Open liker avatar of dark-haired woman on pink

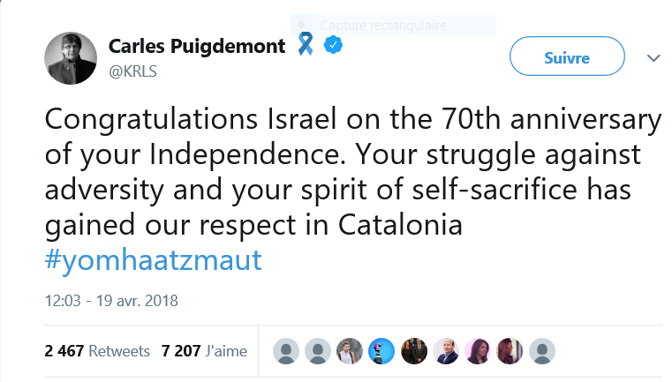478,351
